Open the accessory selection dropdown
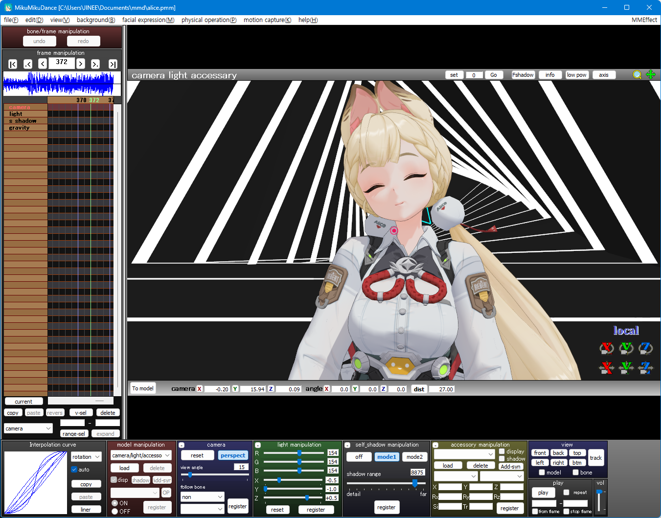661x518 pixels. tap(464, 454)
